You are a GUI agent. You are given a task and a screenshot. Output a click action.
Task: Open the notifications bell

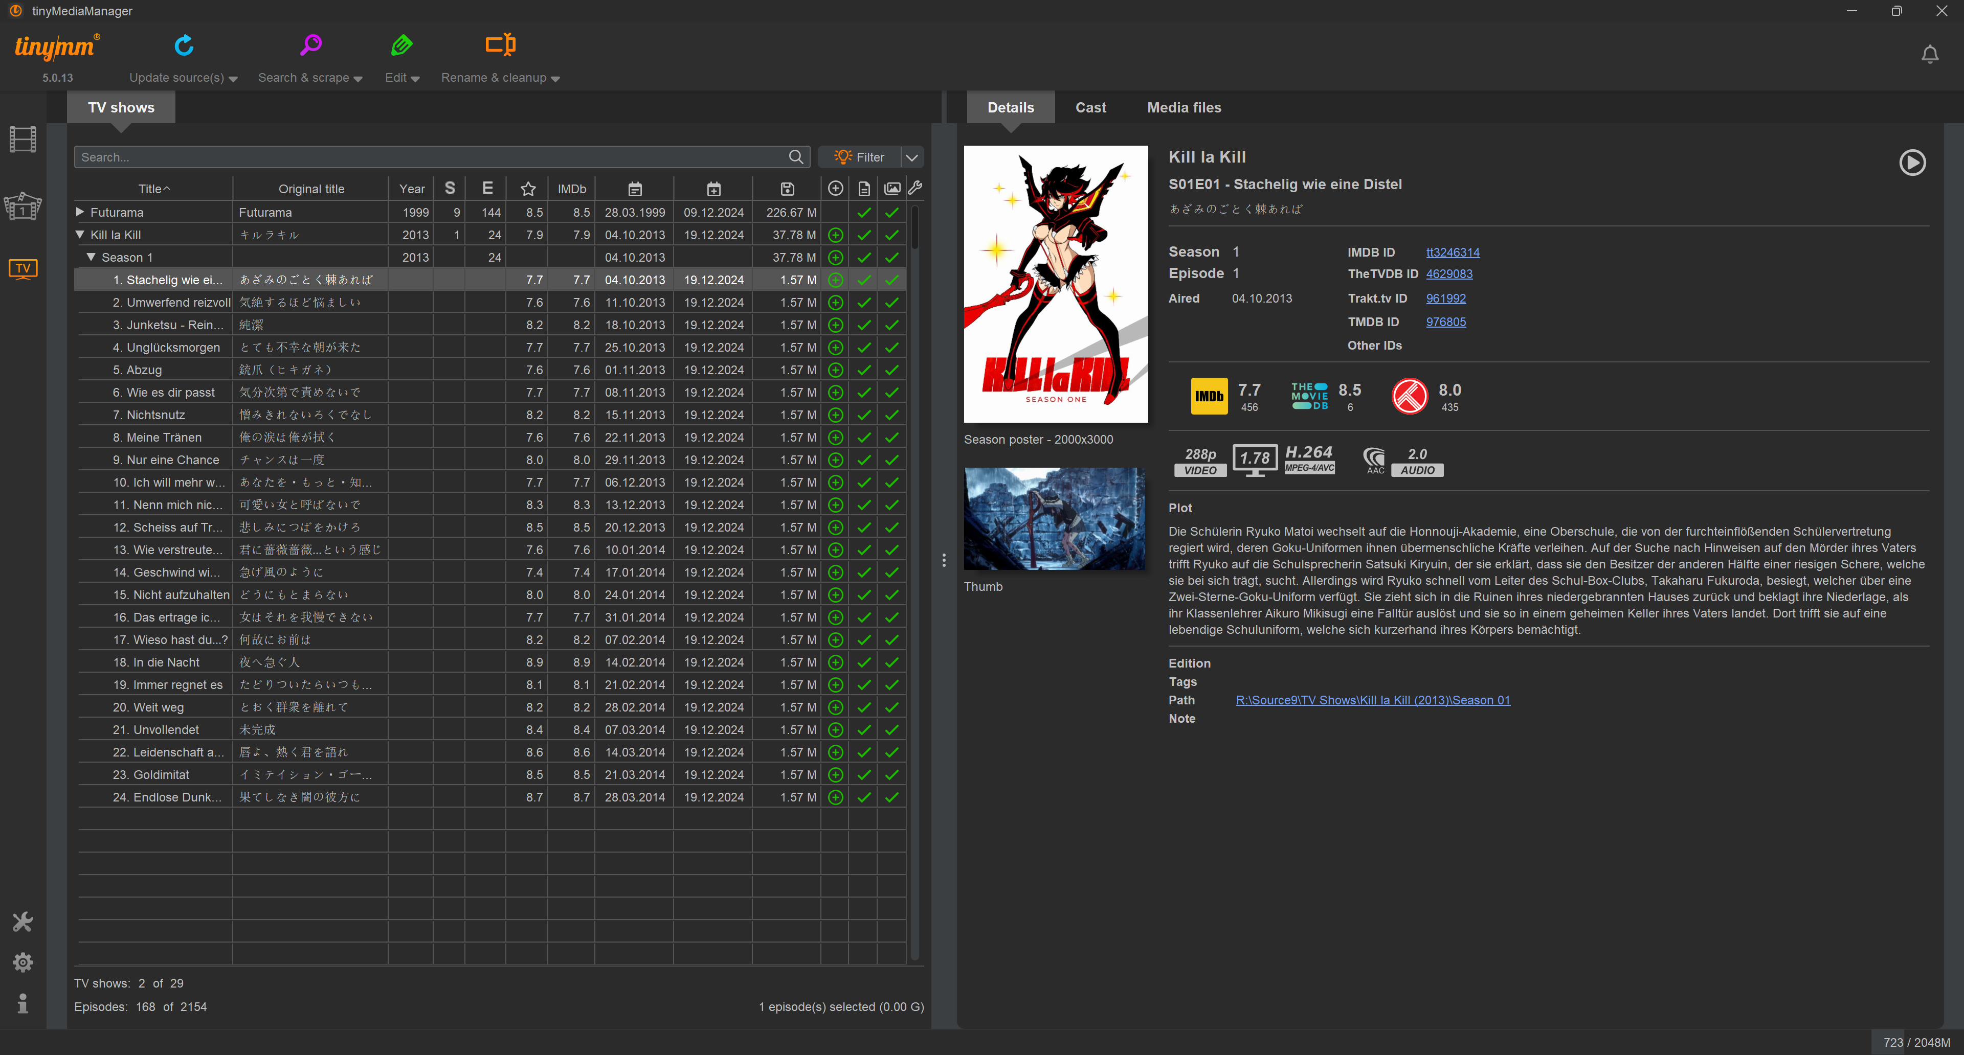(1930, 55)
